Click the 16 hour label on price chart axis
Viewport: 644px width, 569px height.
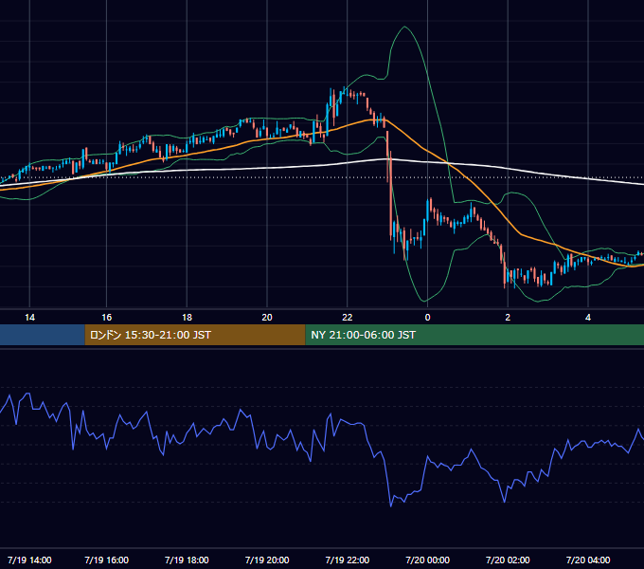(x=106, y=318)
